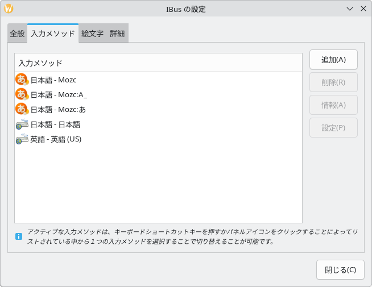This screenshot has height=287, width=372.
Task: Click the blue information icon by the hint
Action: 19,236
